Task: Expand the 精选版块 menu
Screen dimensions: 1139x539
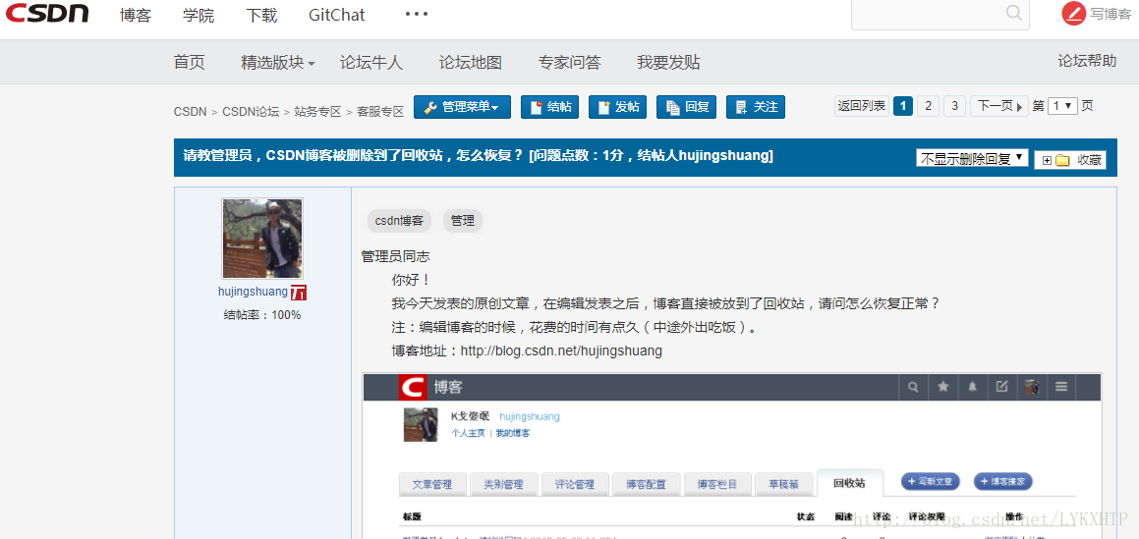Action: tap(277, 63)
